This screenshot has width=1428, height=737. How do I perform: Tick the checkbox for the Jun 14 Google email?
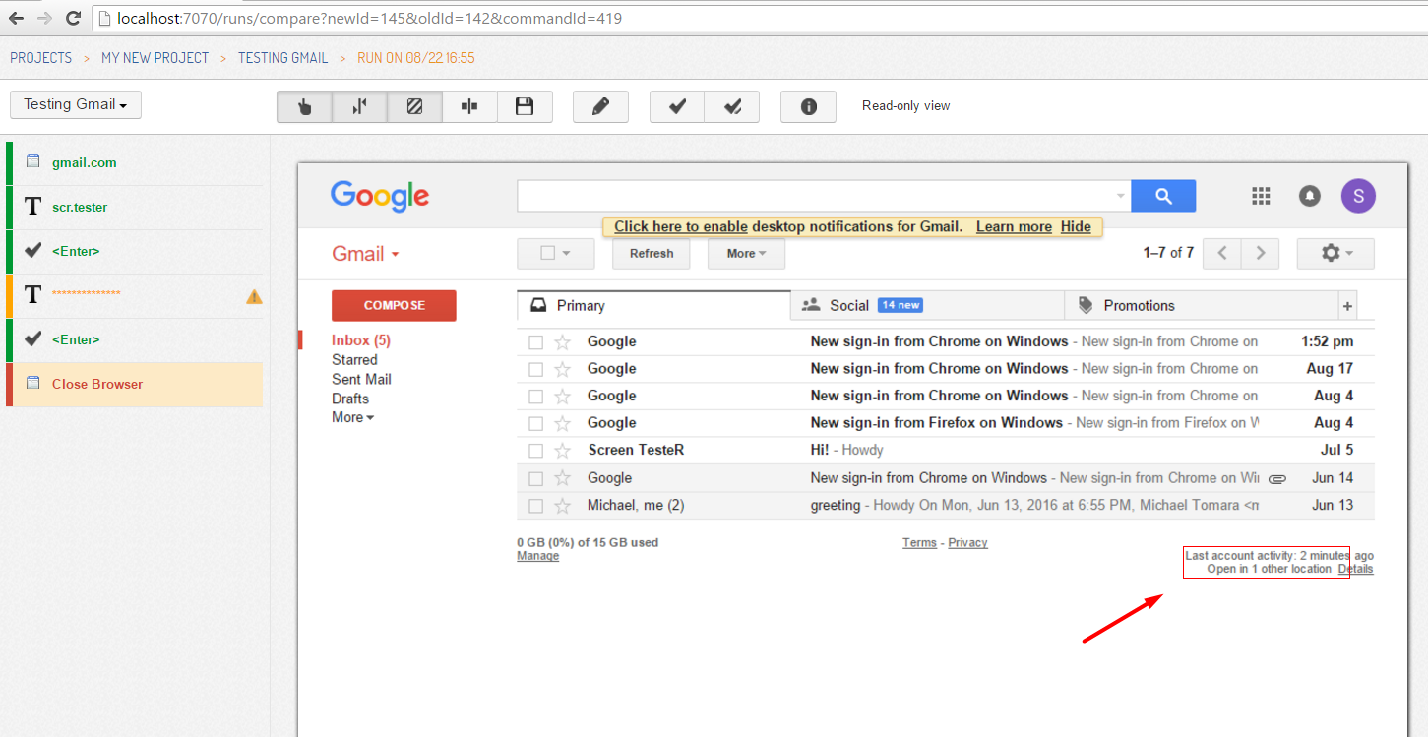[535, 478]
